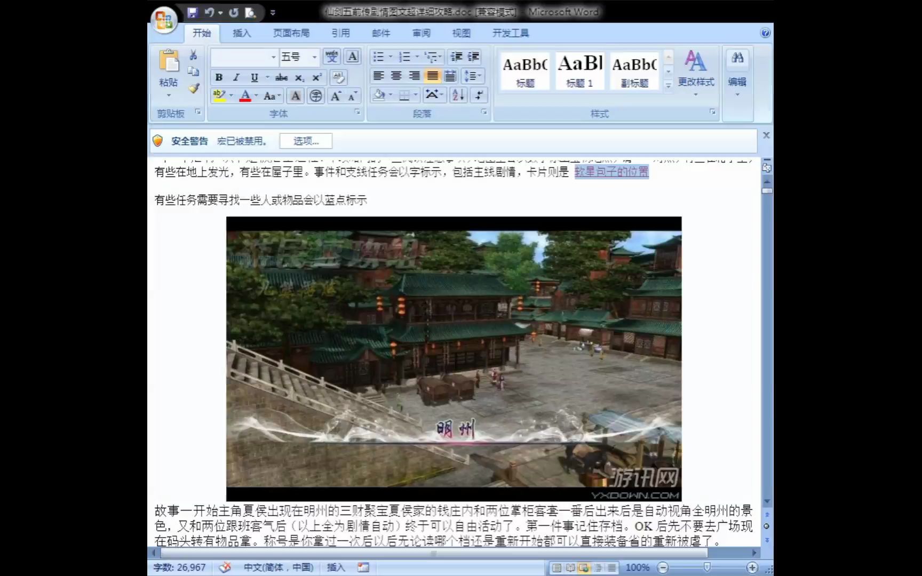Click the text highlight color swatch

[219, 96]
